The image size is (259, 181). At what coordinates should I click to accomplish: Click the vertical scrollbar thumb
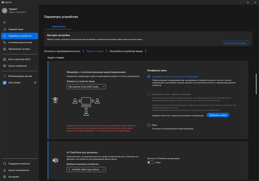256,84
